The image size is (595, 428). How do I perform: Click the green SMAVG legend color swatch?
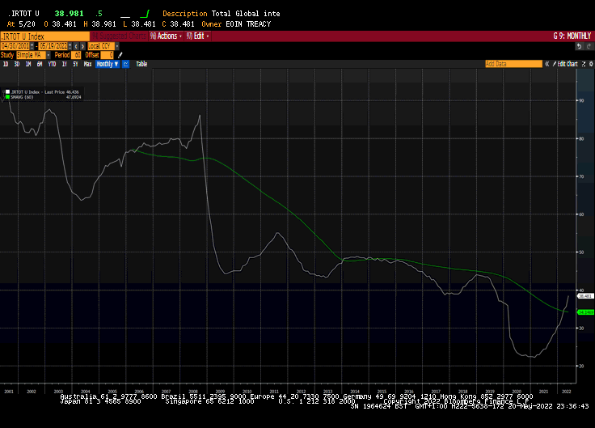click(x=9, y=97)
